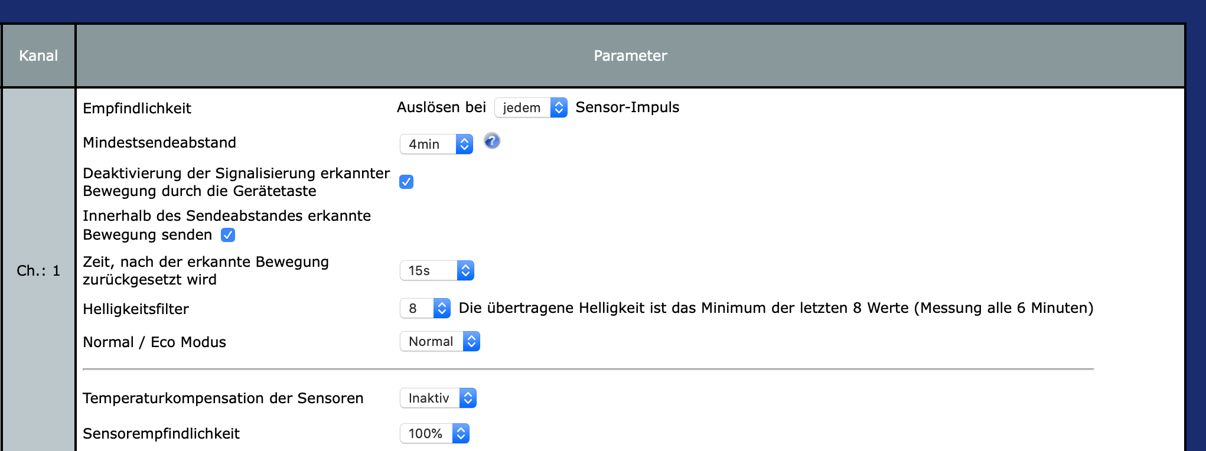This screenshot has width=1206, height=451.
Task: Click the Kanal column header
Action: (x=38, y=56)
